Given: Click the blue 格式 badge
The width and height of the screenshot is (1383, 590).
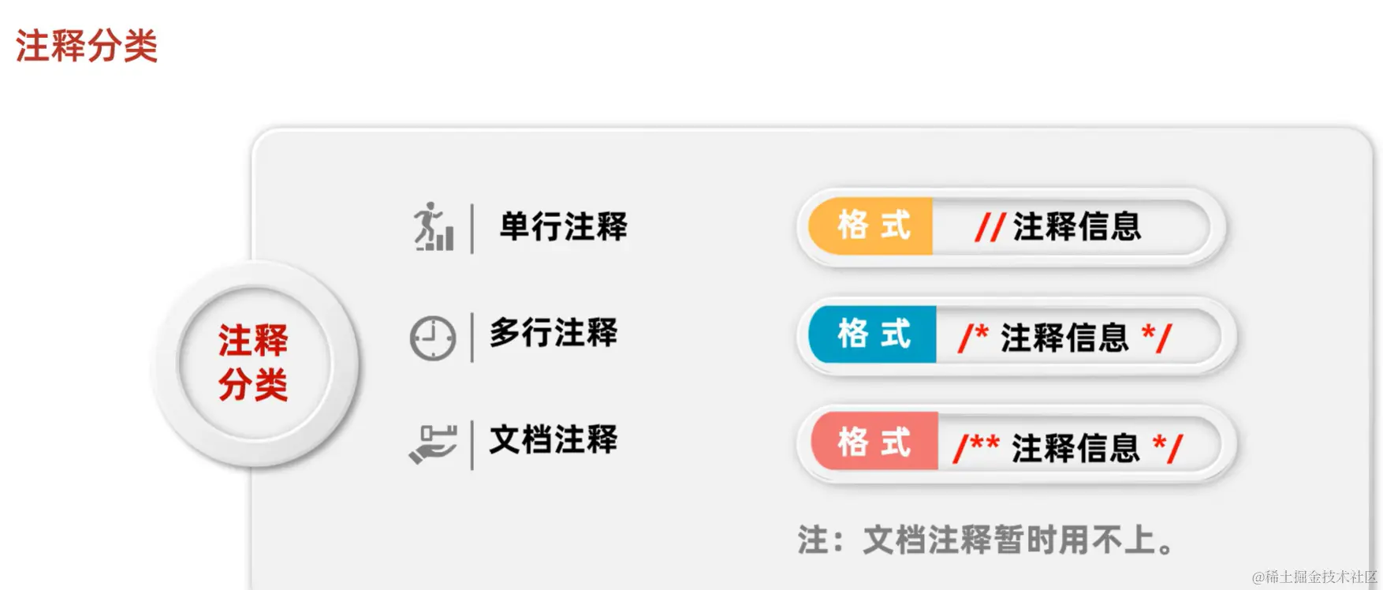Looking at the screenshot, I should pyautogui.click(x=873, y=334).
